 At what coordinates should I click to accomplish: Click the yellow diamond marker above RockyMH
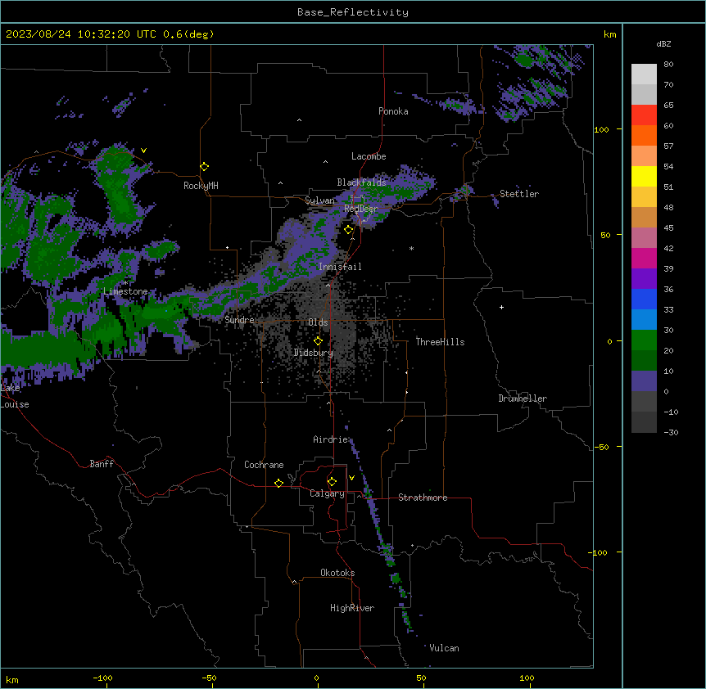coord(204,167)
